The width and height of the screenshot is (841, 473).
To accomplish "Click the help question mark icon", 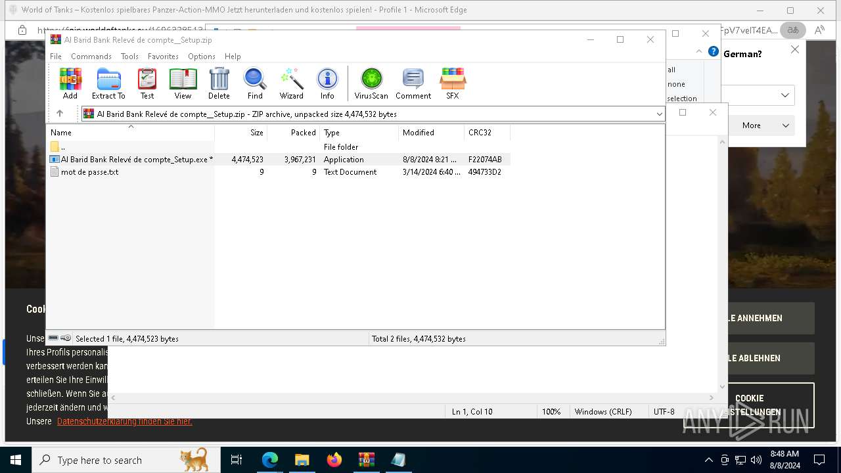I will tap(713, 51).
